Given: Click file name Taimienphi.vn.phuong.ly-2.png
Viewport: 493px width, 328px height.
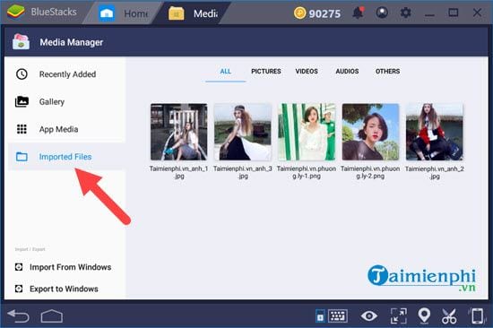Looking at the screenshot, I should [370, 172].
